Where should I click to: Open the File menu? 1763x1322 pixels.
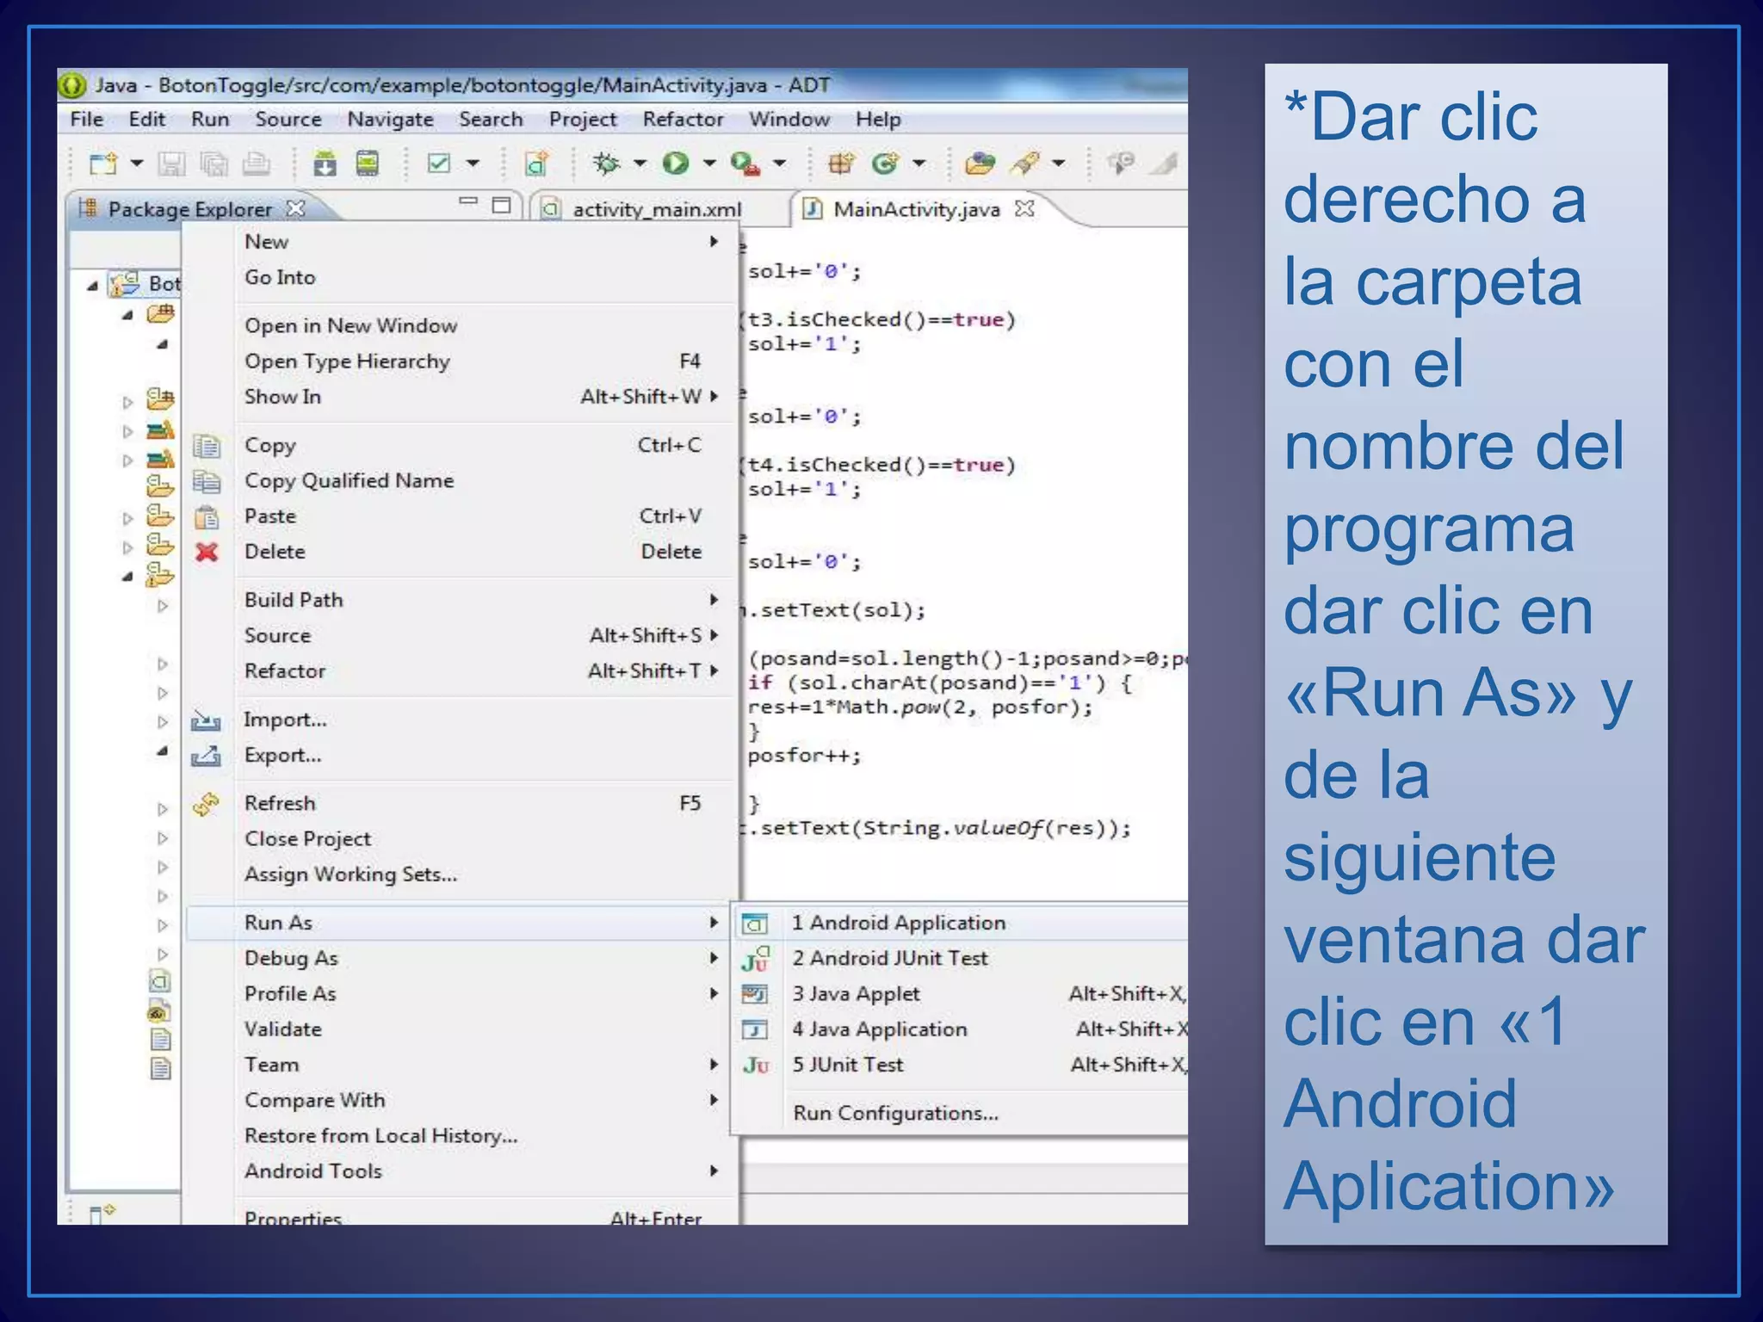coord(87,119)
